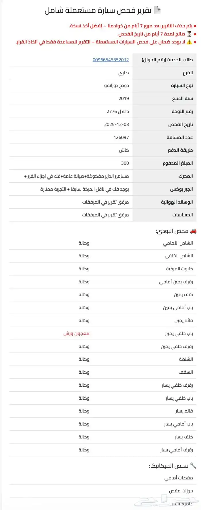Click the مقصات أمامي row

pos(178,478)
